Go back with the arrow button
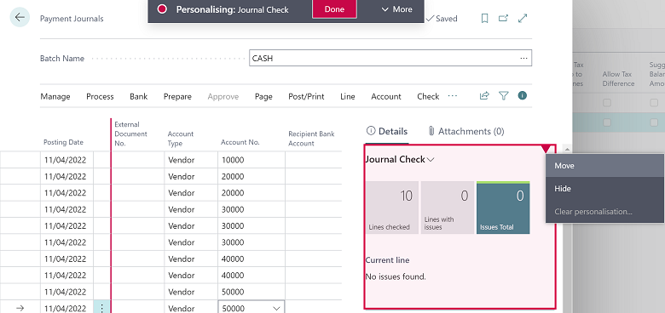This screenshot has height=313, width=665. coord(20,17)
